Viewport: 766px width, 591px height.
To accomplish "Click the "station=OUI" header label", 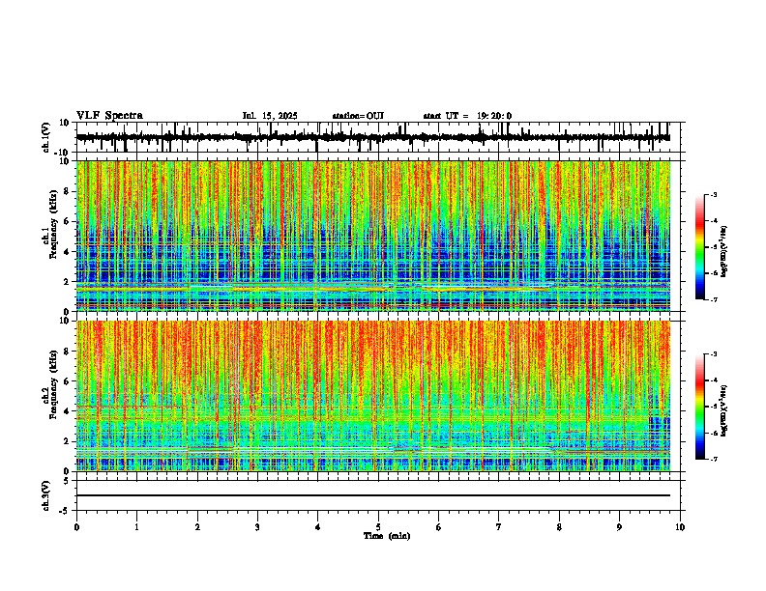I will (x=358, y=116).
